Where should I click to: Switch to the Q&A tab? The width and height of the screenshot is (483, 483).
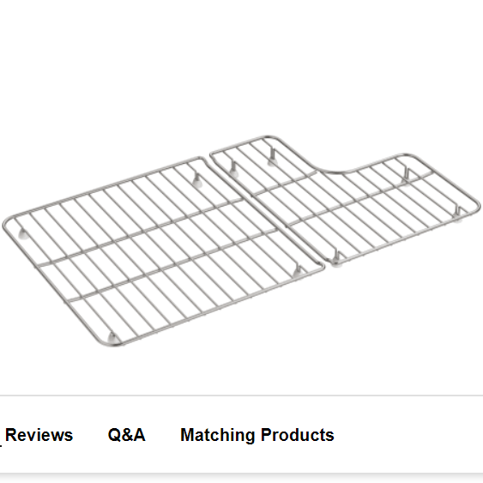point(126,435)
